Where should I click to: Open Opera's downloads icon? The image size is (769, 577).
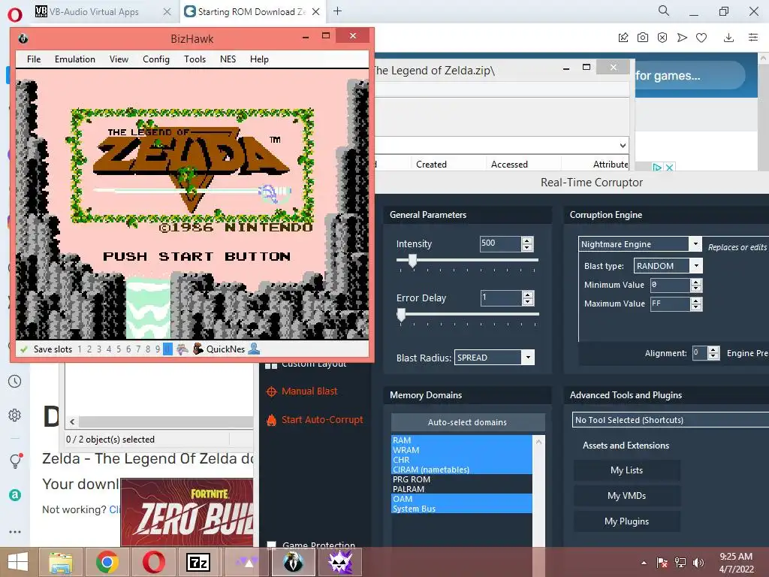[x=728, y=38]
